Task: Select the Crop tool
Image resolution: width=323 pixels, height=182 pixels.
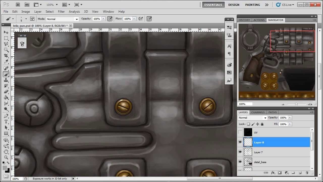Action: pyautogui.click(x=6, y=55)
